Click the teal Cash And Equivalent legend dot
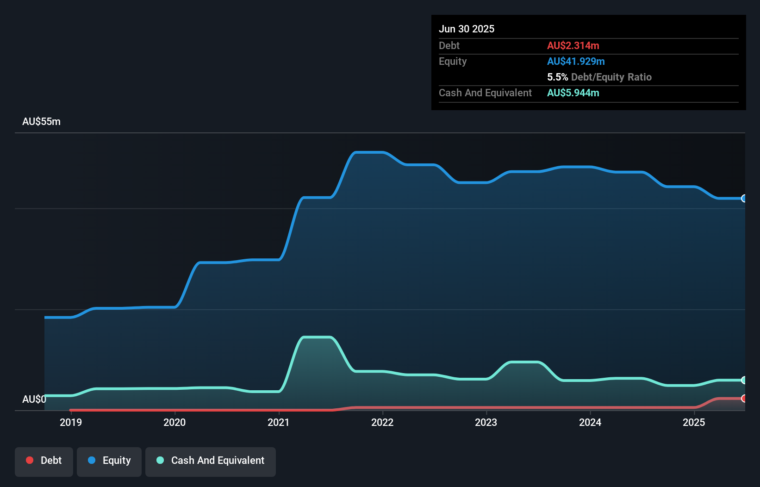 [160, 460]
